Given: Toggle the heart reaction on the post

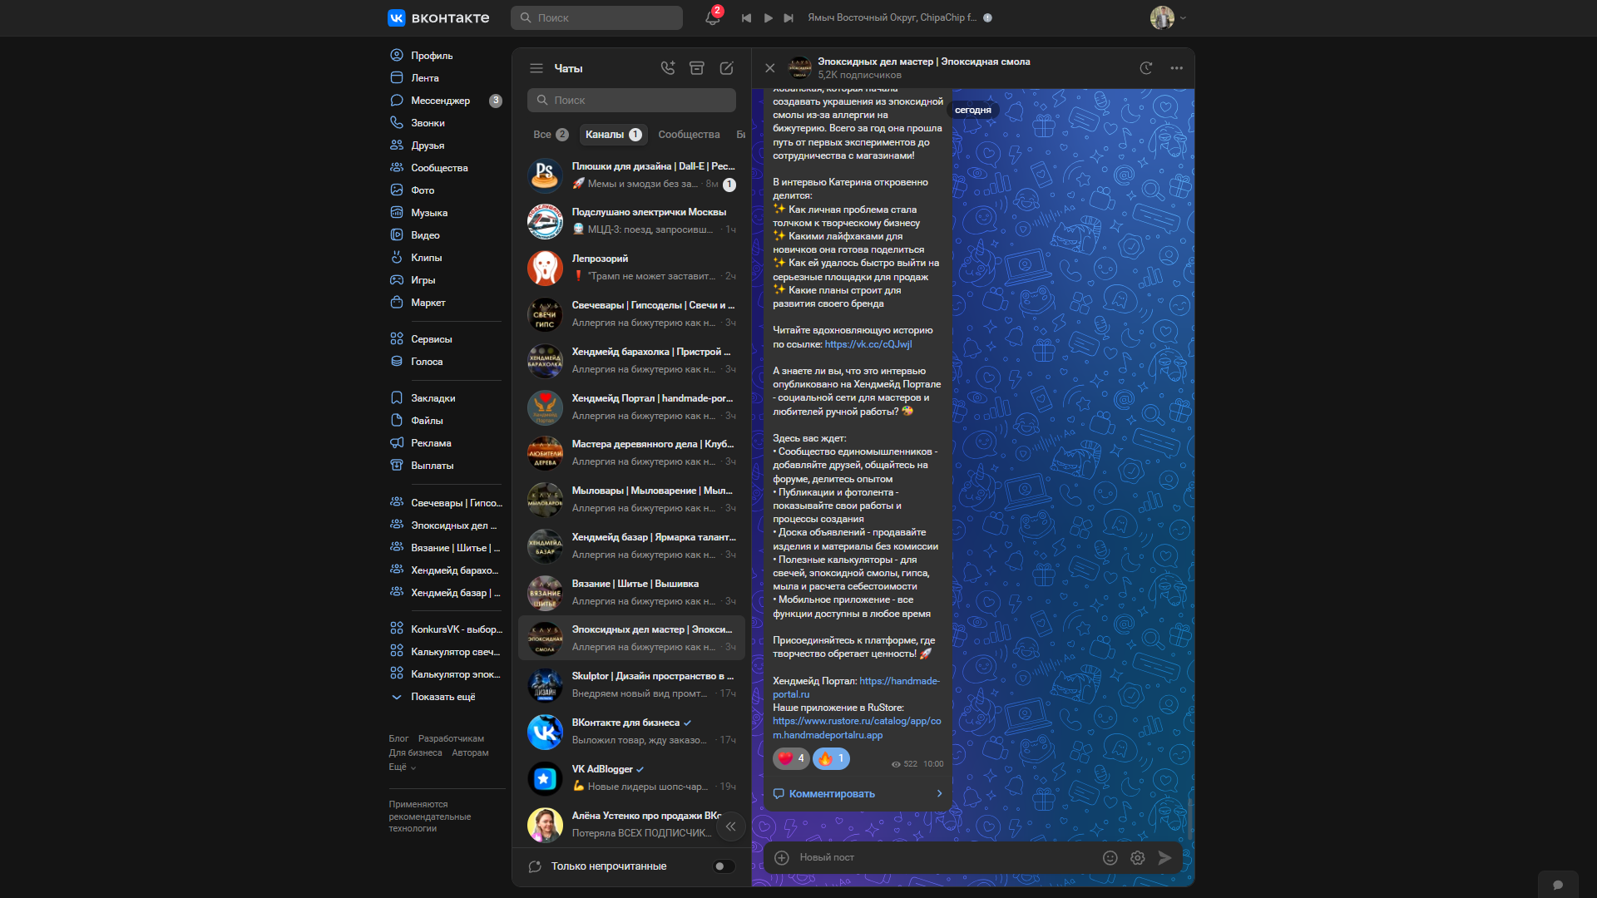Looking at the screenshot, I should 791,758.
